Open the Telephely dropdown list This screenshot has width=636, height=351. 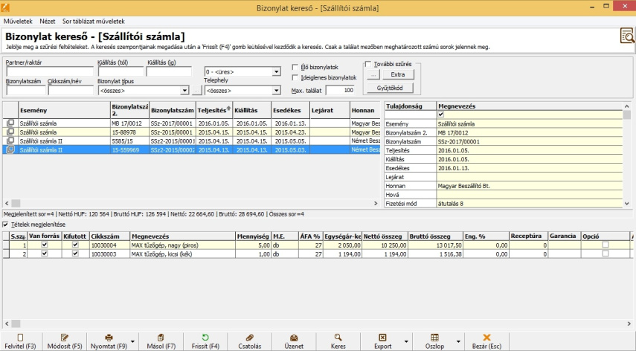(x=276, y=91)
